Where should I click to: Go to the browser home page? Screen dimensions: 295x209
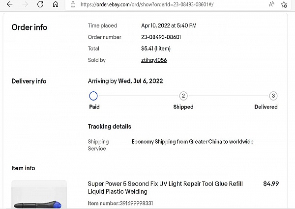[x=56, y=4]
